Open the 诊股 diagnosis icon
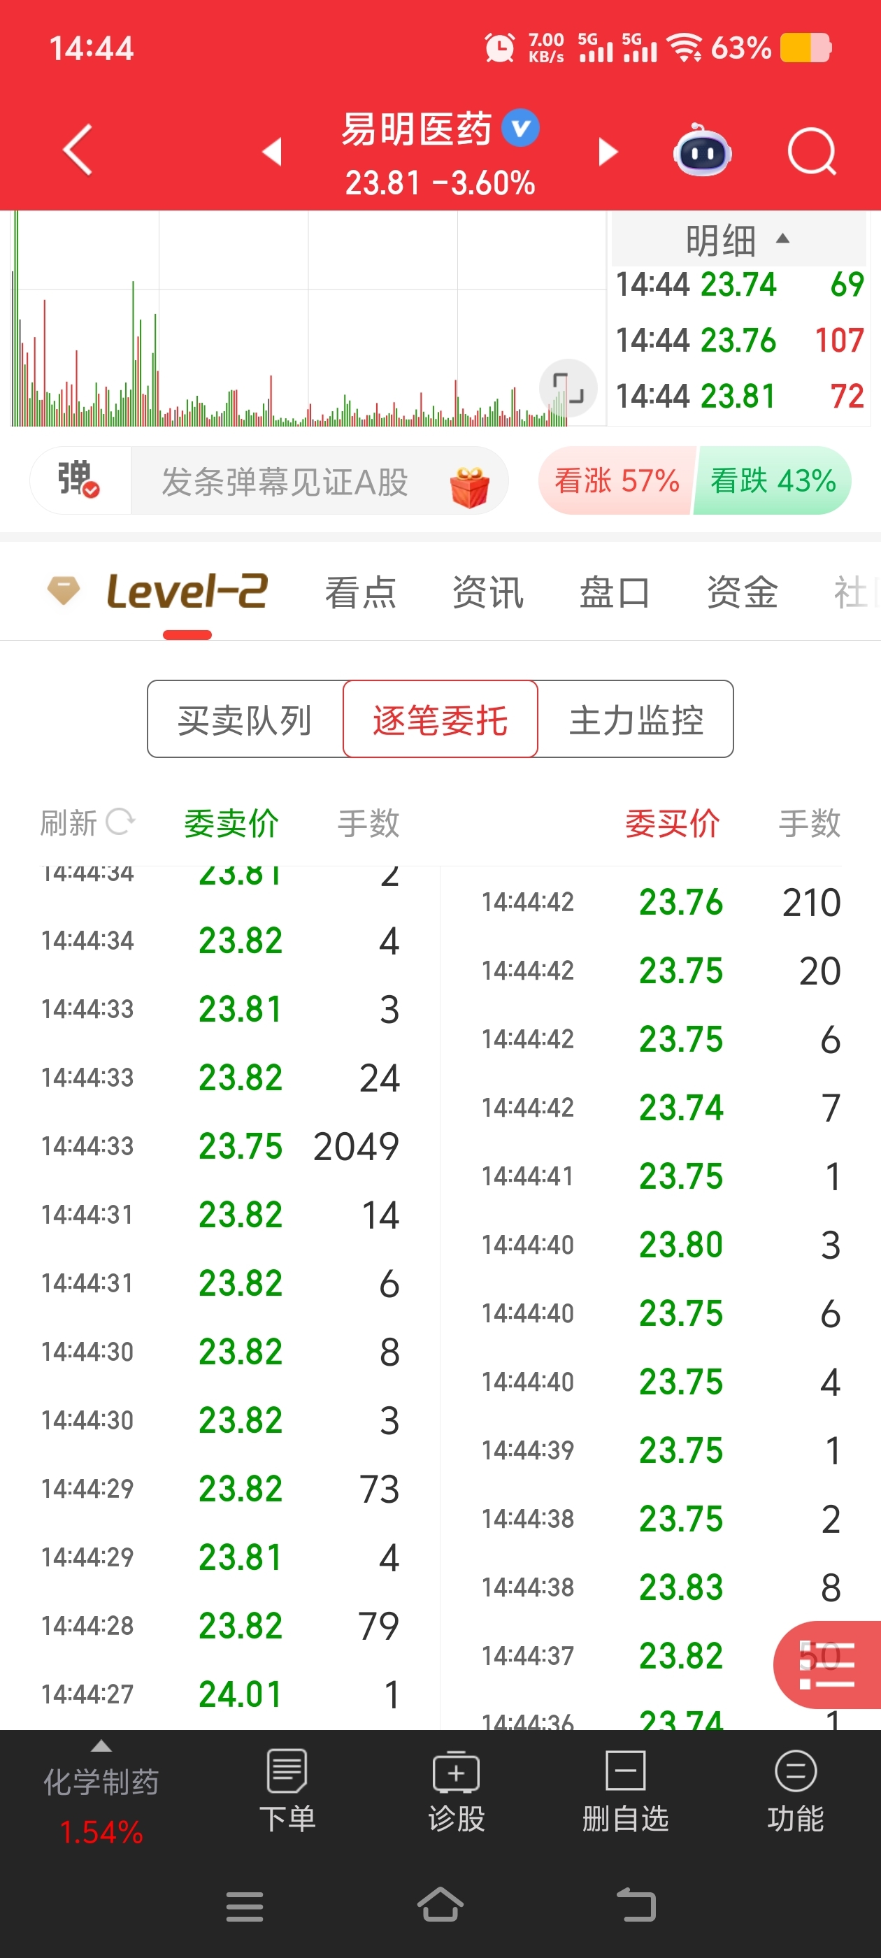 (456, 1792)
